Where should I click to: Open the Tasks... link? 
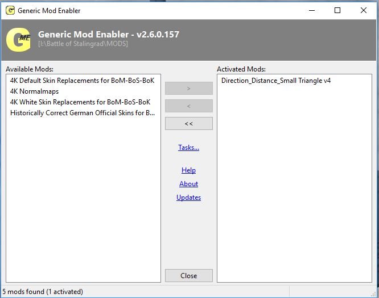(x=188, y=148)
